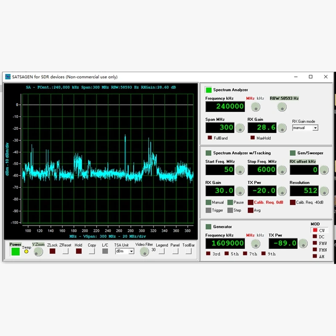Enable the Generator mode square

[208, 227]
